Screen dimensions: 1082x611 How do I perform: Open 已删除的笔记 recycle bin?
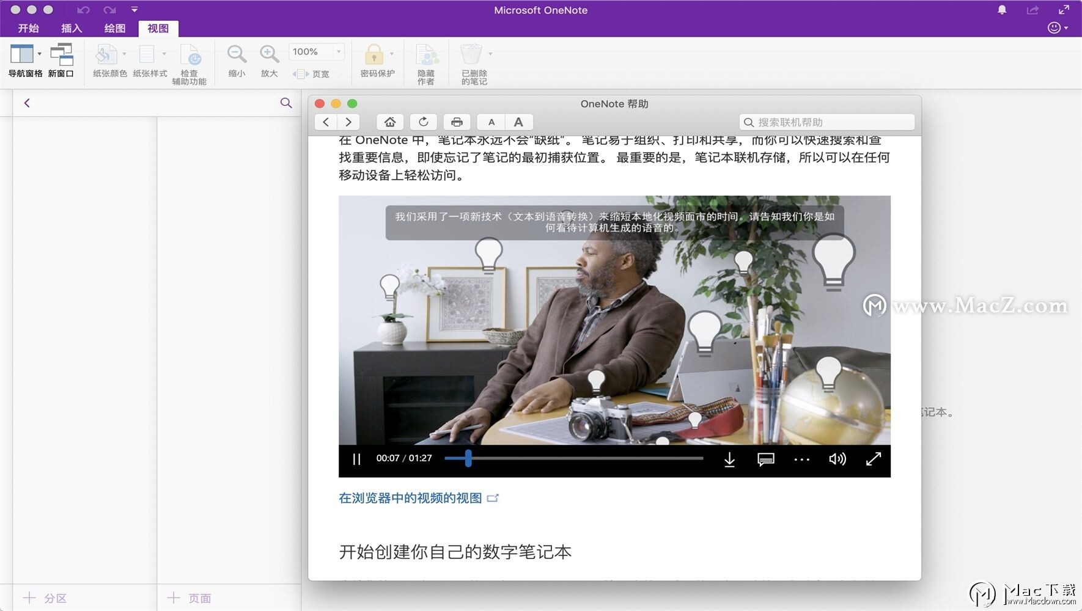point(471,54)
